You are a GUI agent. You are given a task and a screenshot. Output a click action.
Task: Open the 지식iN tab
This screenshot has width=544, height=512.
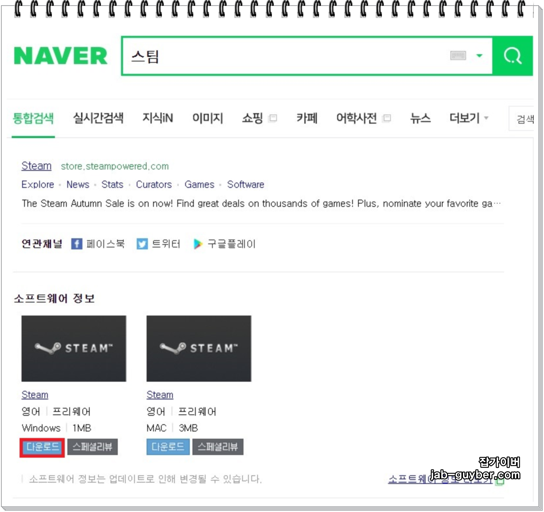tap(158, 118)
